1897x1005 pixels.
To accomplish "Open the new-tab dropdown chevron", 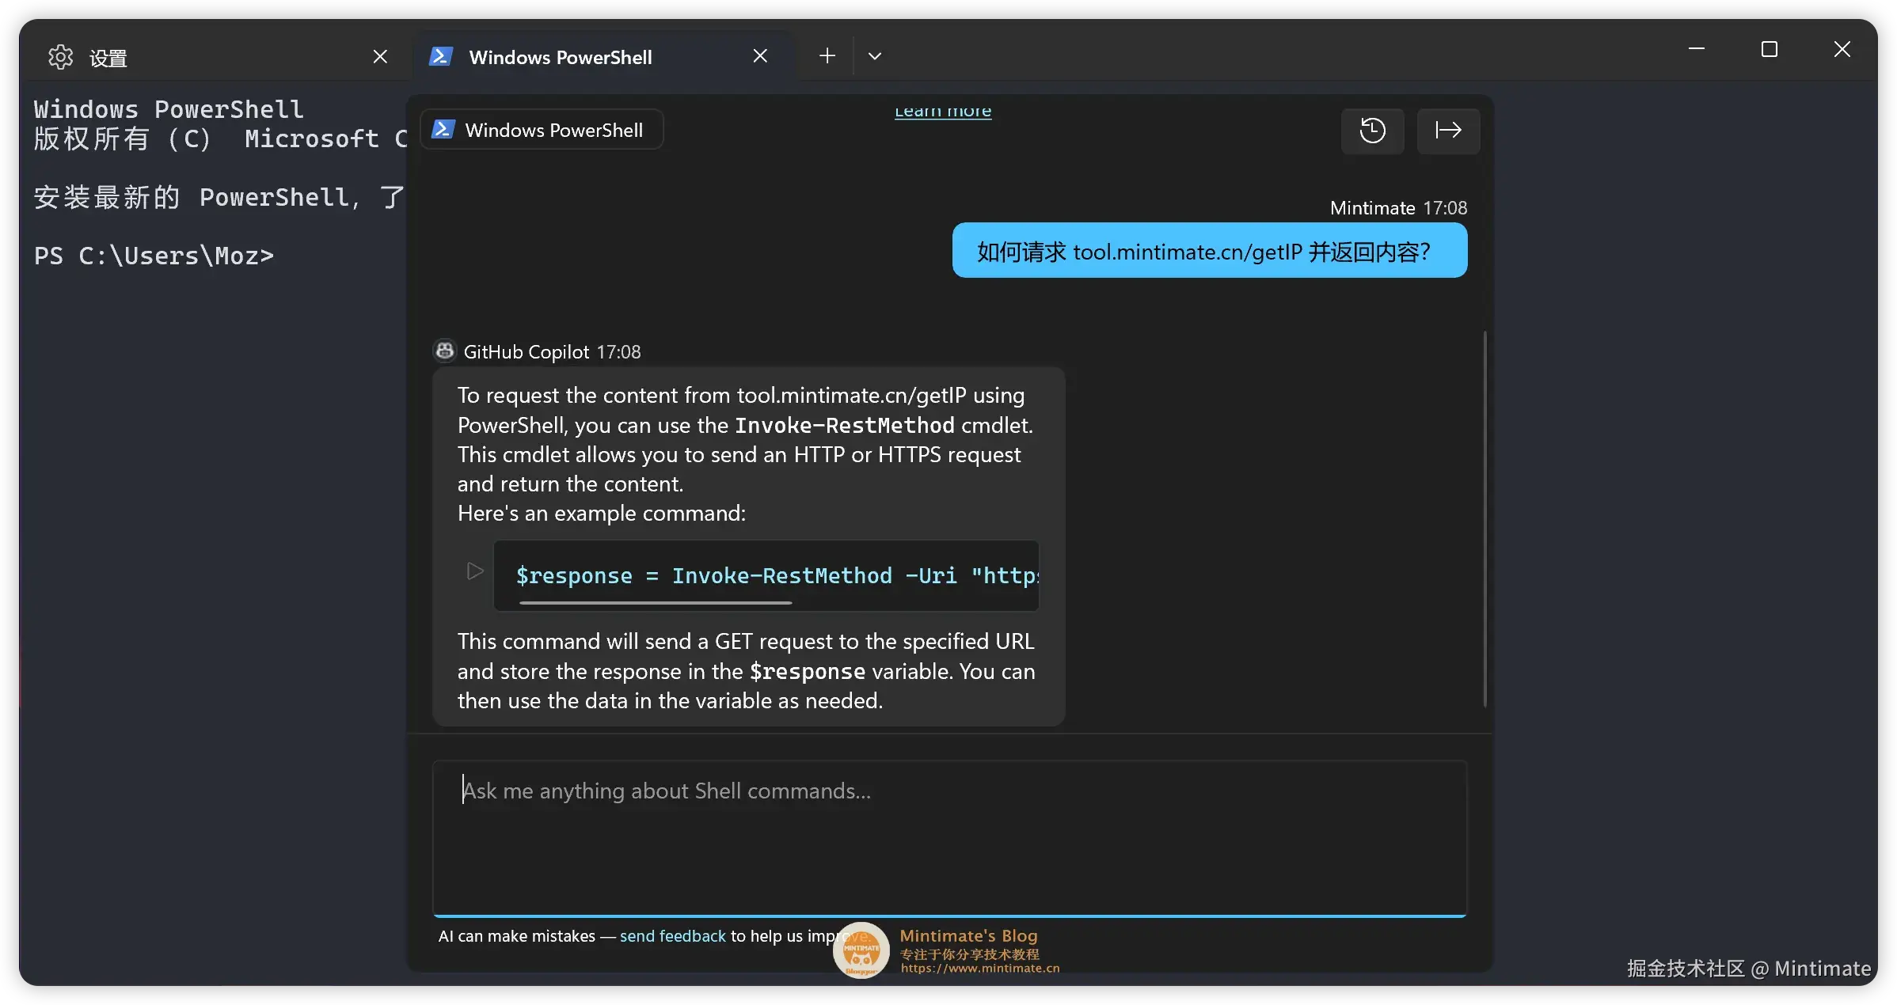I will [x=875, y=55].
